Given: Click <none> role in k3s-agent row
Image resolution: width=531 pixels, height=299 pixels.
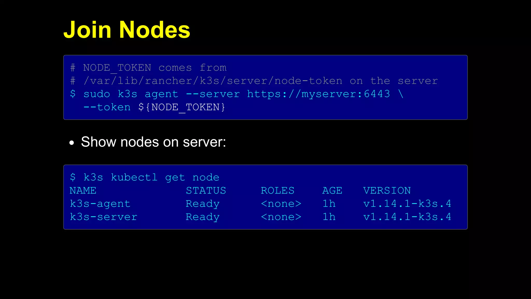Looking at the screenshot, I should (281, 204).
